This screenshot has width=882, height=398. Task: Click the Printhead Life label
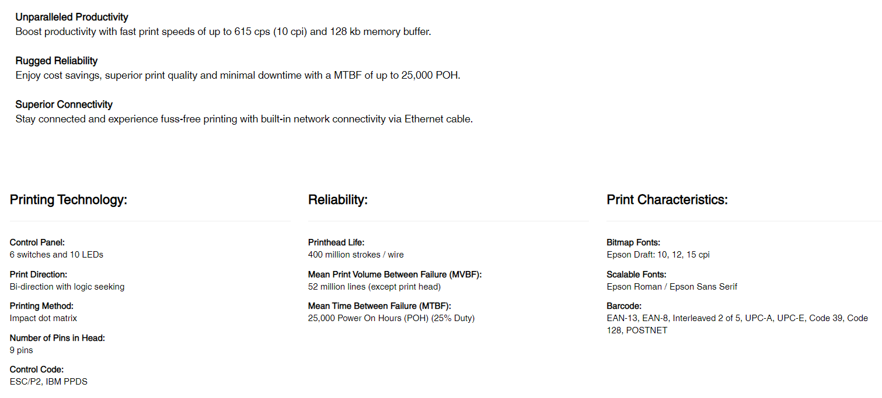tap(336, 242)
